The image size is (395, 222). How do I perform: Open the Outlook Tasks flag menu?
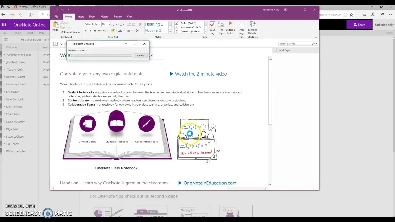[230, 28]
